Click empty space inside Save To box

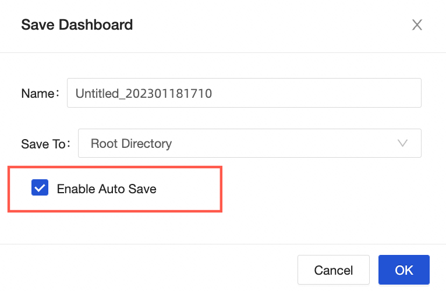tap(279, 143)
